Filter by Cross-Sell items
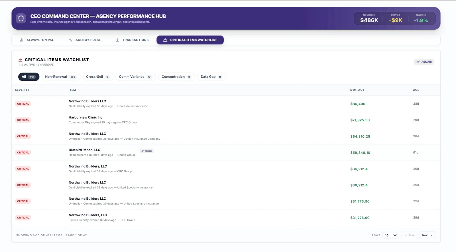Screen dimensions: 456x252 tap(98, 77)
